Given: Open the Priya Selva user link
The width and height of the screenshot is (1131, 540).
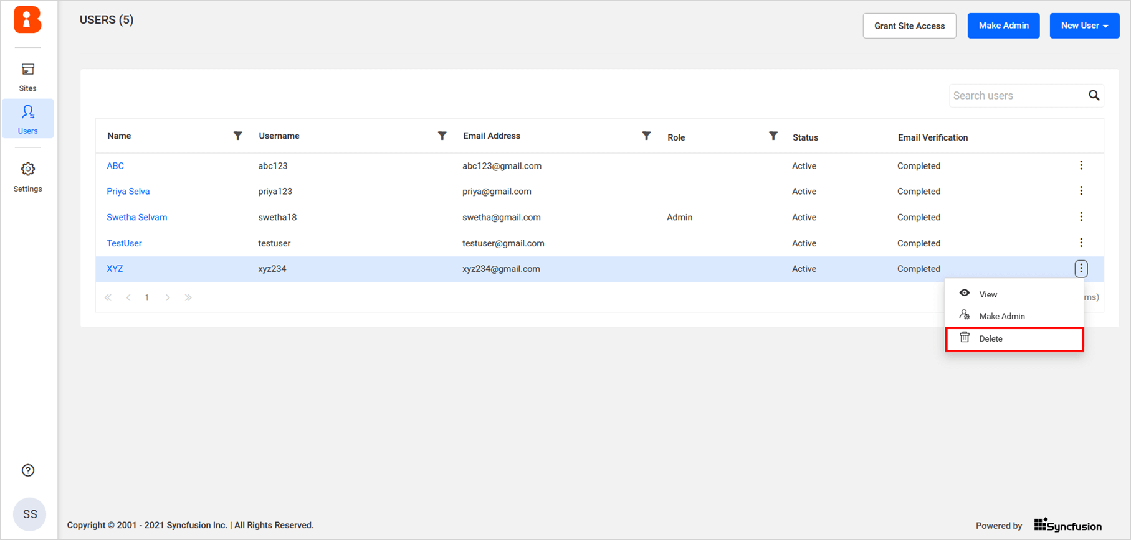Looking at the screenshot, I should (128, 192).
